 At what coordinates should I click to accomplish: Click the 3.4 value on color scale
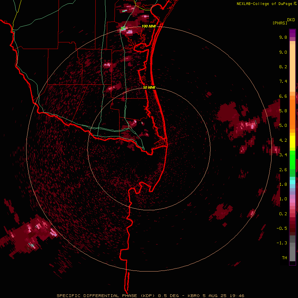point(283,155)
